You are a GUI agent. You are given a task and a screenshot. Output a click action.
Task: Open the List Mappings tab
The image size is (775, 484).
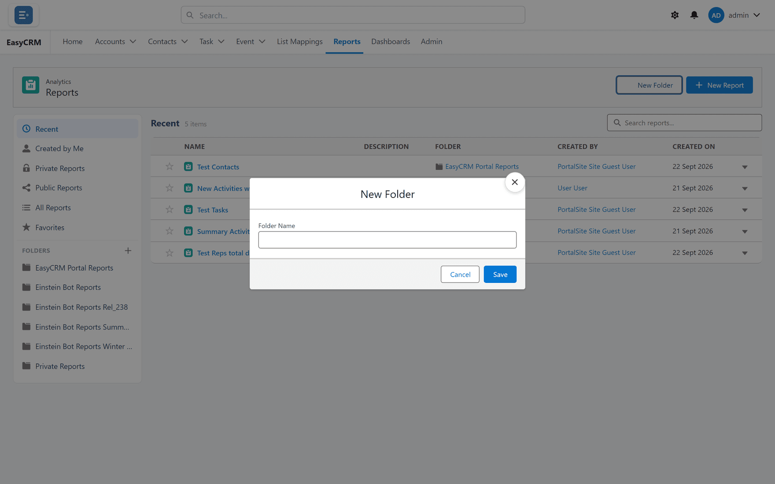point(299,41)
